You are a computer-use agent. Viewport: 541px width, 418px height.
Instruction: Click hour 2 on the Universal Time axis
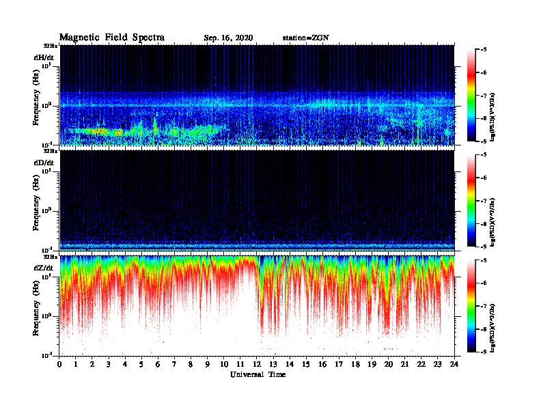pyautogui.click(x=92, y=364)
